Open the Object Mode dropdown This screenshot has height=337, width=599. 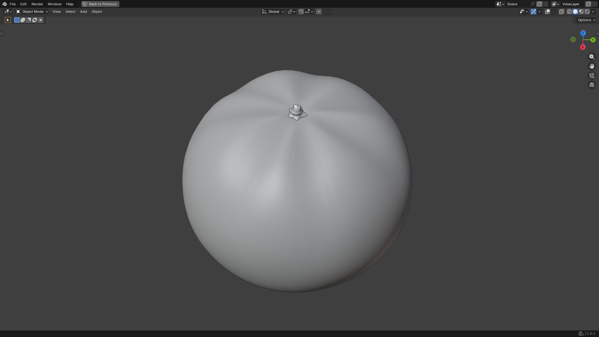(x=32, y=12)
